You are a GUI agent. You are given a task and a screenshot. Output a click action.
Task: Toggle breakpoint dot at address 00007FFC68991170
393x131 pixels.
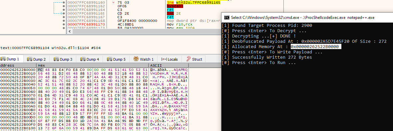64,24
